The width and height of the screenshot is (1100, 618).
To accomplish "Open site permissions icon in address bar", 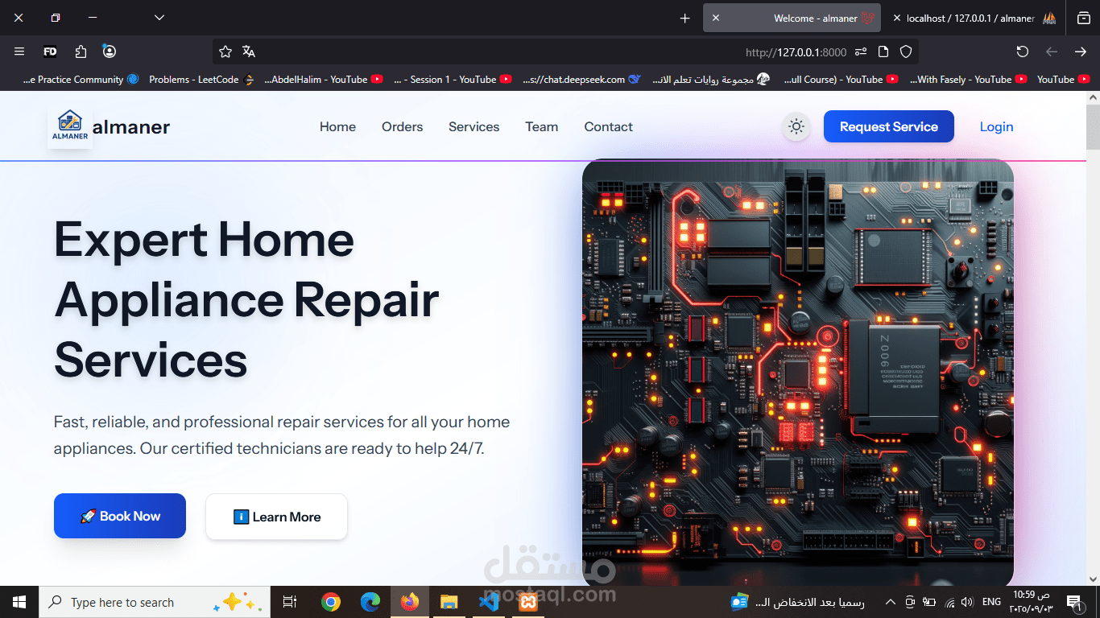I will 861,51.
